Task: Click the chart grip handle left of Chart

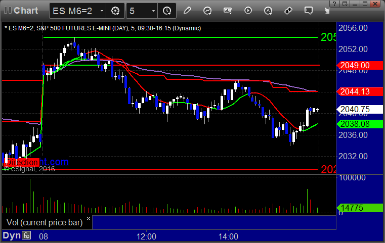Action: click(8, 11)
